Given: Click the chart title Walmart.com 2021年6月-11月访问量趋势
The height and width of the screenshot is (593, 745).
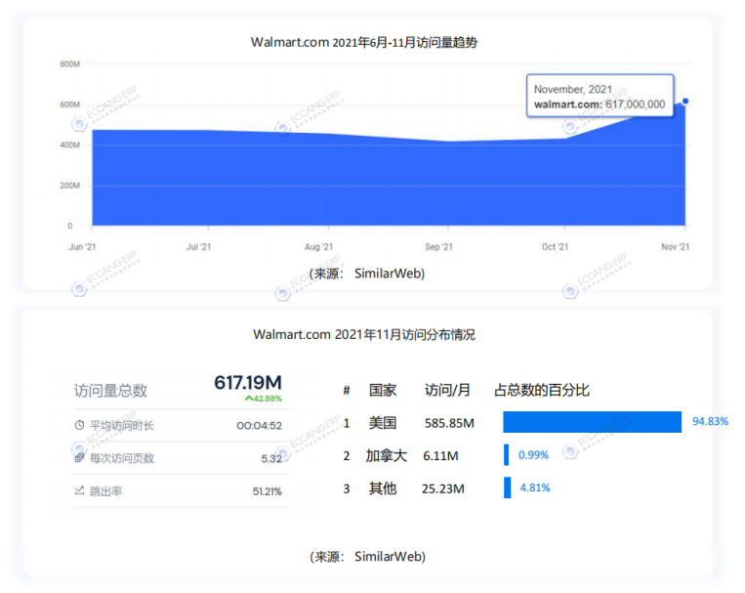Looking at the screenshot, I should click(x=364, y=42).
